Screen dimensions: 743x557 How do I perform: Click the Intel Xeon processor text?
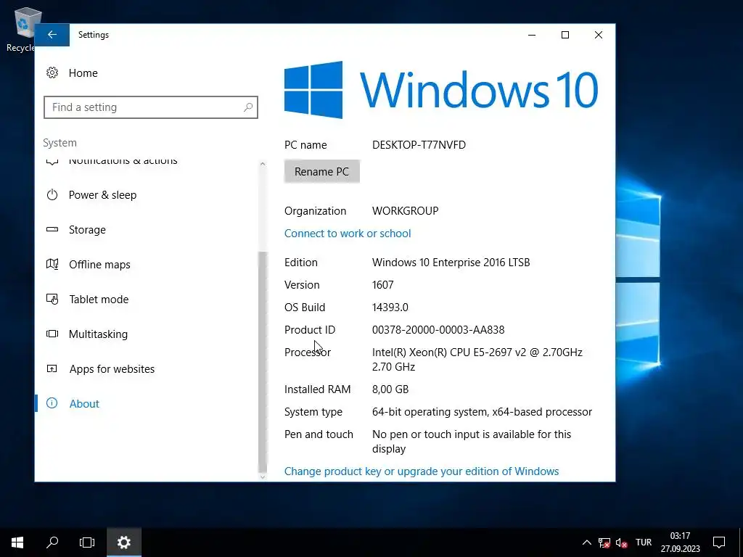click(x=477, y=360)
